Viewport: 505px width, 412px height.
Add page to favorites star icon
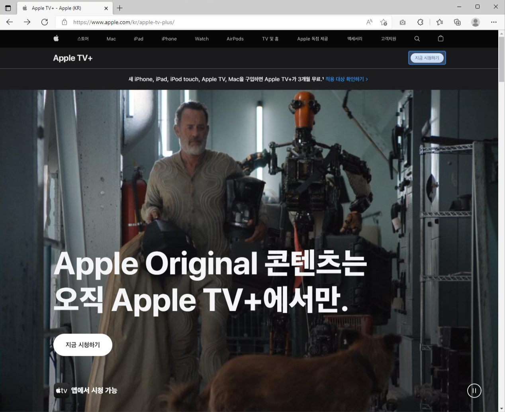pyautogui.click(x=384, y=22)
